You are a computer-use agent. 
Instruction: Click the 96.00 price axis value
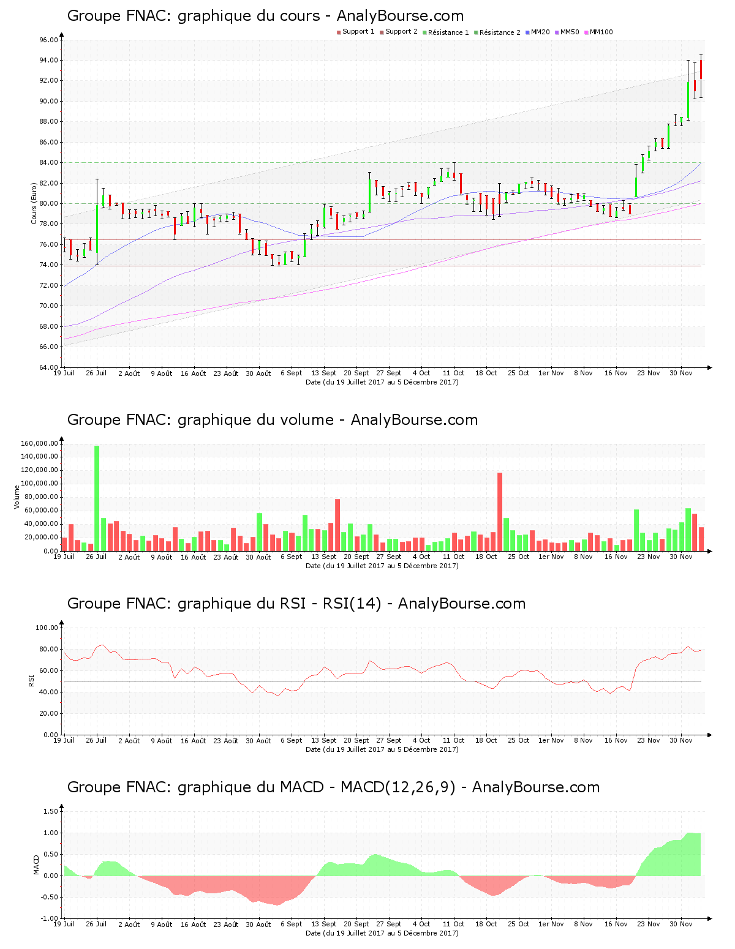pos(49,40)
